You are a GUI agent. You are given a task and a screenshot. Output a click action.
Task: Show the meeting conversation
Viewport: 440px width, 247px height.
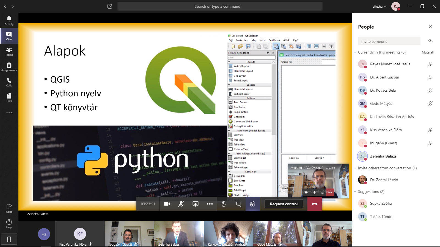pos(238,204)
